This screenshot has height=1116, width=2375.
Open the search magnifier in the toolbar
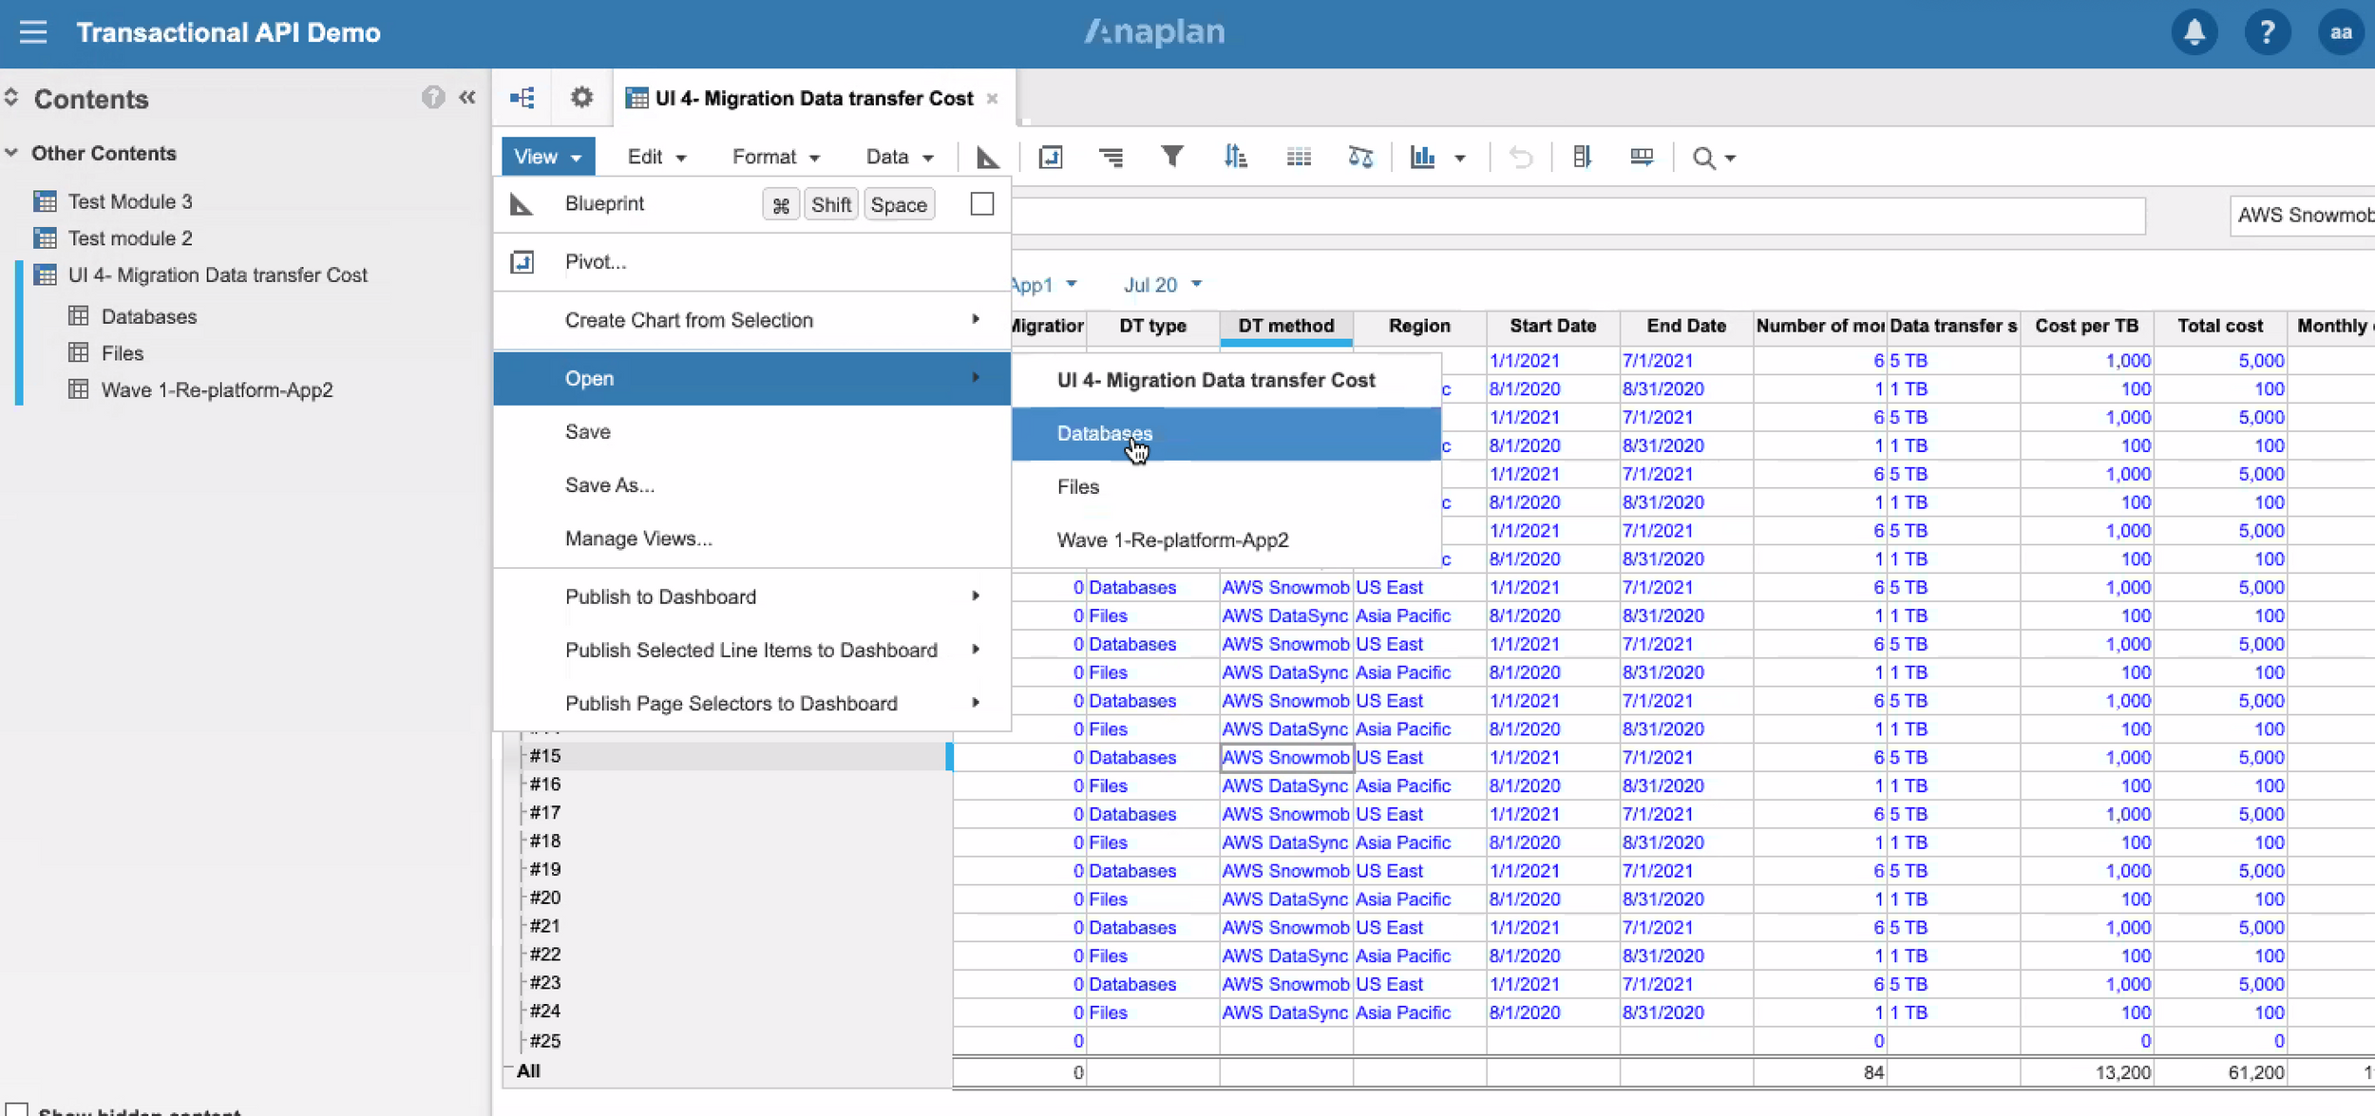click(x=1705, y=157)
